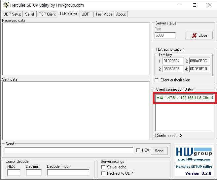Viewport: 217px width, 180px height.
Task: Click the Clients count value -3
Action: 181,136
